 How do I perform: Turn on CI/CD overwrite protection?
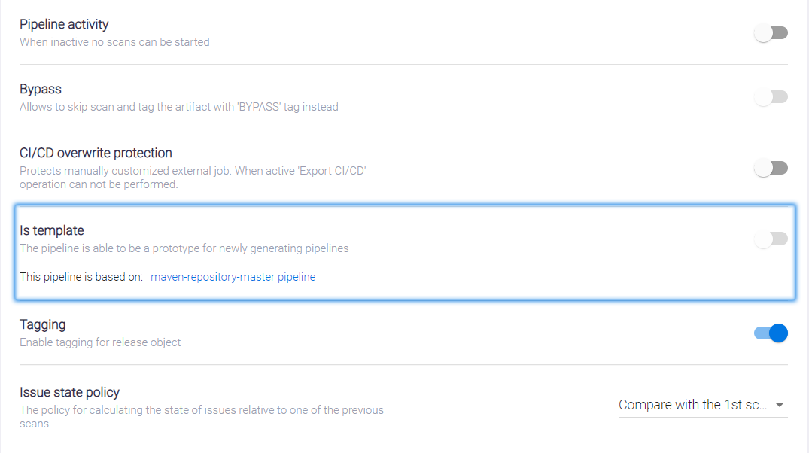pyautogui.click(x=771, y=168)
